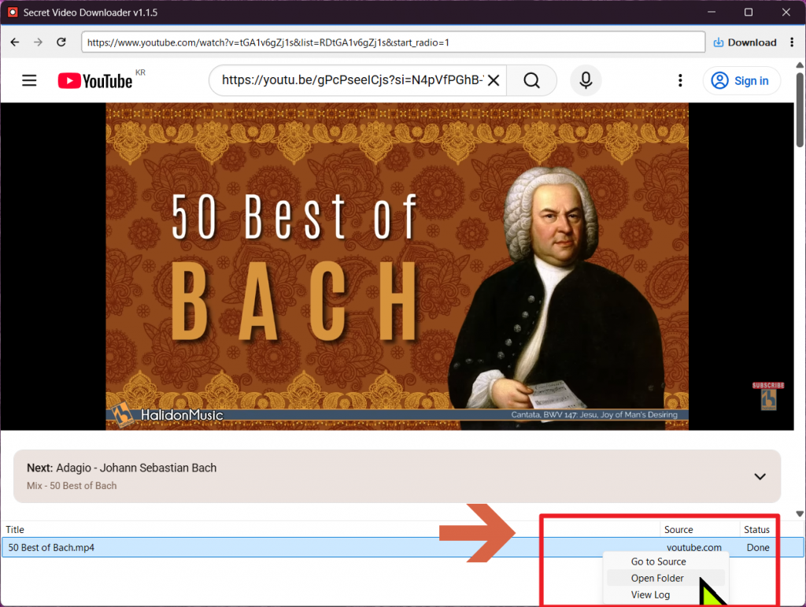Maximize the Secret Video Downloader window
The image size is (806, 607).
[749, 13]
